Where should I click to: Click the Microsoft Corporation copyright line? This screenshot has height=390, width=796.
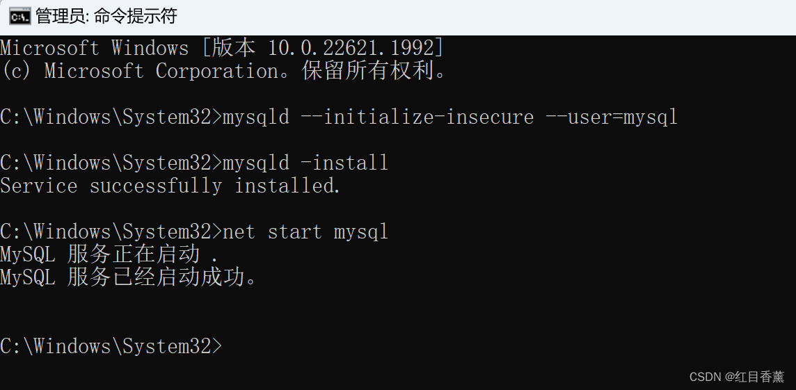click(223, 71)
